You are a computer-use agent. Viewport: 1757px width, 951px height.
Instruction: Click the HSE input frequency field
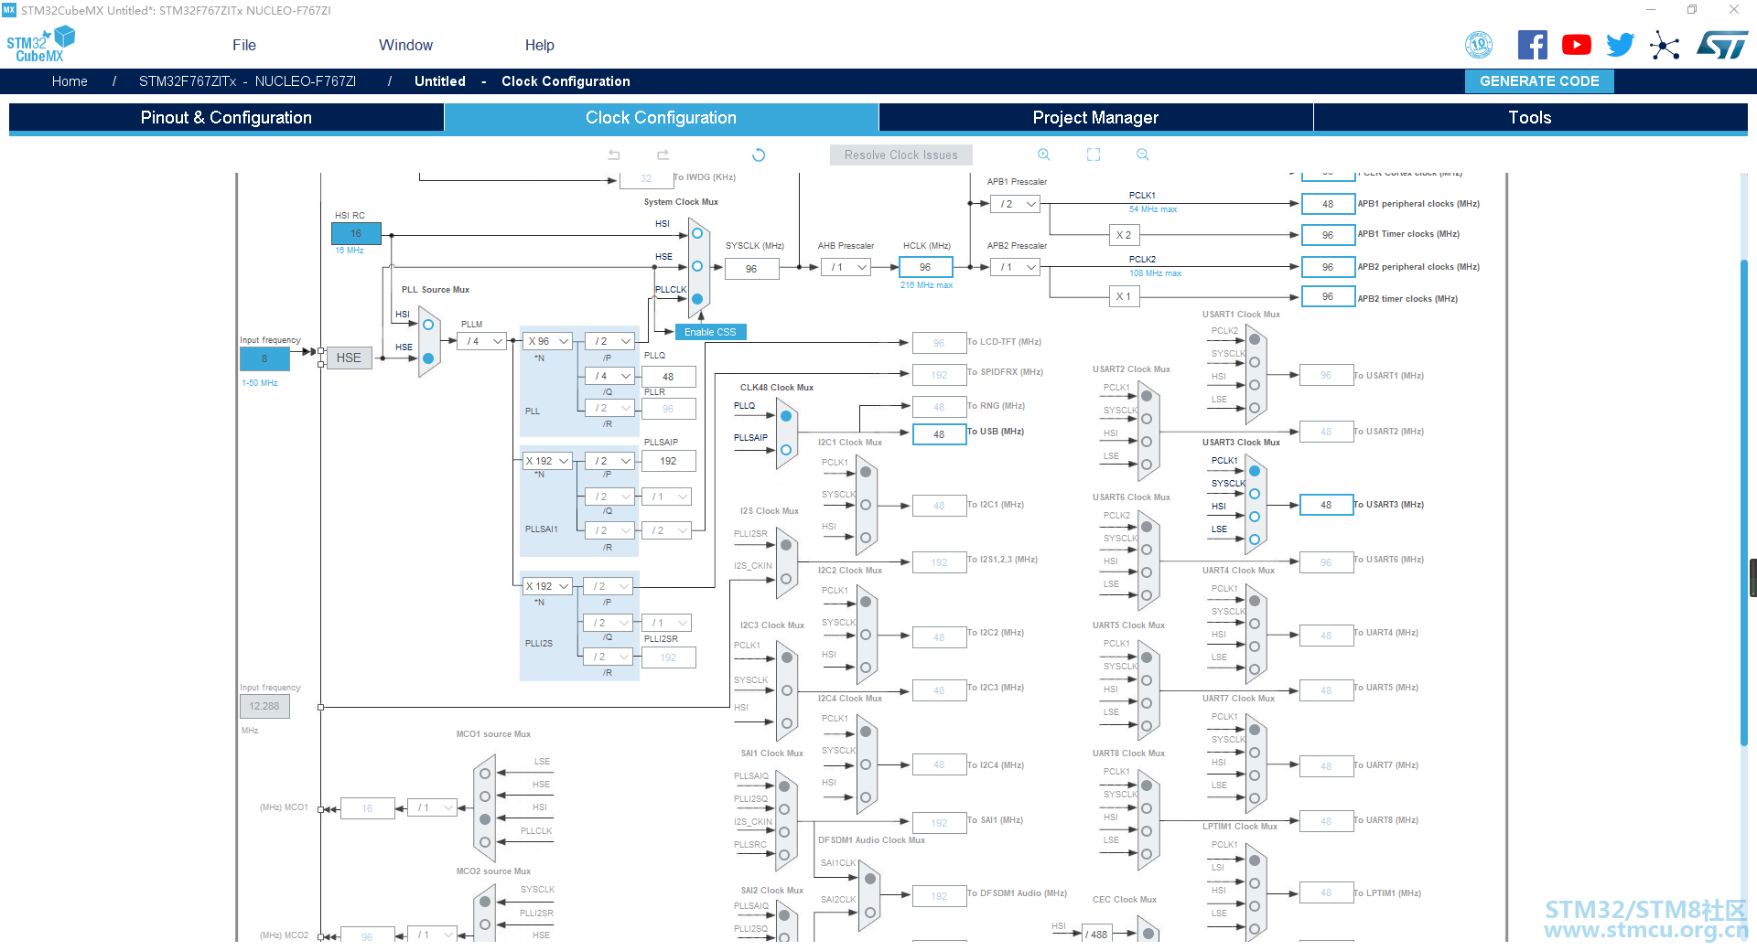tap(264, 358)
